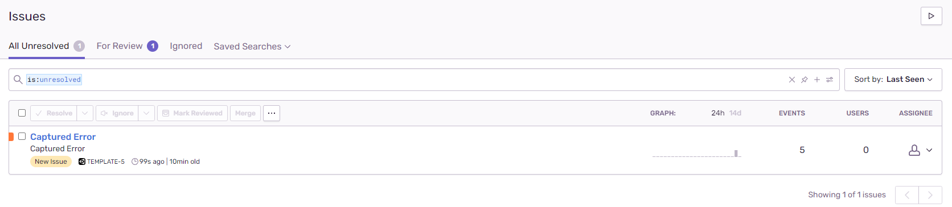Viewport: 952px width, 207px height.
Task: Pin the current search
Action: [804, 80]
